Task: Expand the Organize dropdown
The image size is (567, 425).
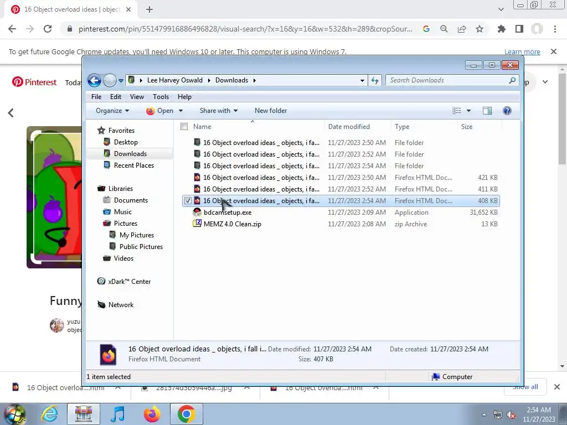Action: (x=112, y=111)
